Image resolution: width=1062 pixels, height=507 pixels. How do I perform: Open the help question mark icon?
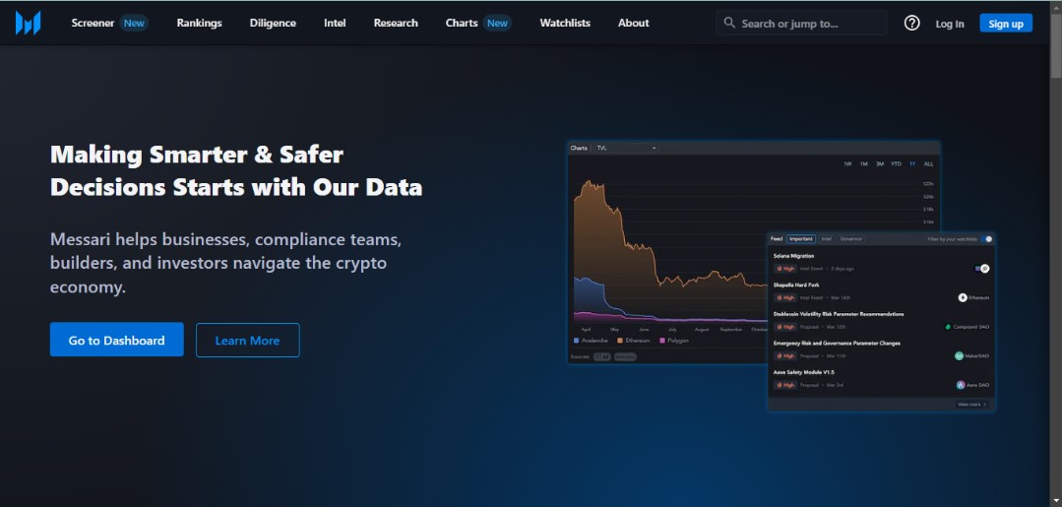click(x=911, y=23)
